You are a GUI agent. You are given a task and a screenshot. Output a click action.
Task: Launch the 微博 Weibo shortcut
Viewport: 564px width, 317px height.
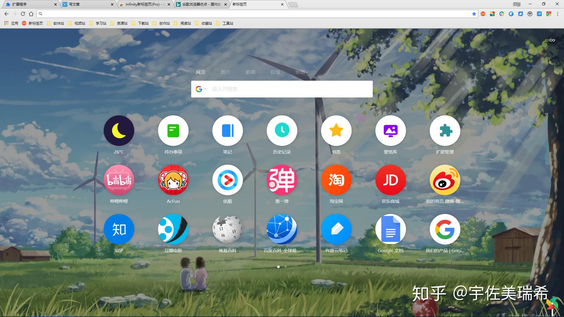coord(445,180)
